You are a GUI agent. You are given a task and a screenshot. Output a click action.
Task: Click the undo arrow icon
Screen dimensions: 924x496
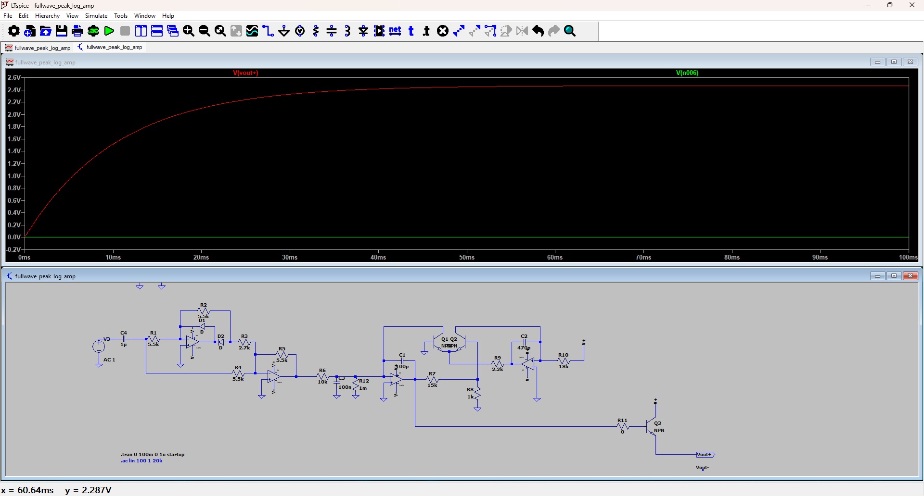538,31
